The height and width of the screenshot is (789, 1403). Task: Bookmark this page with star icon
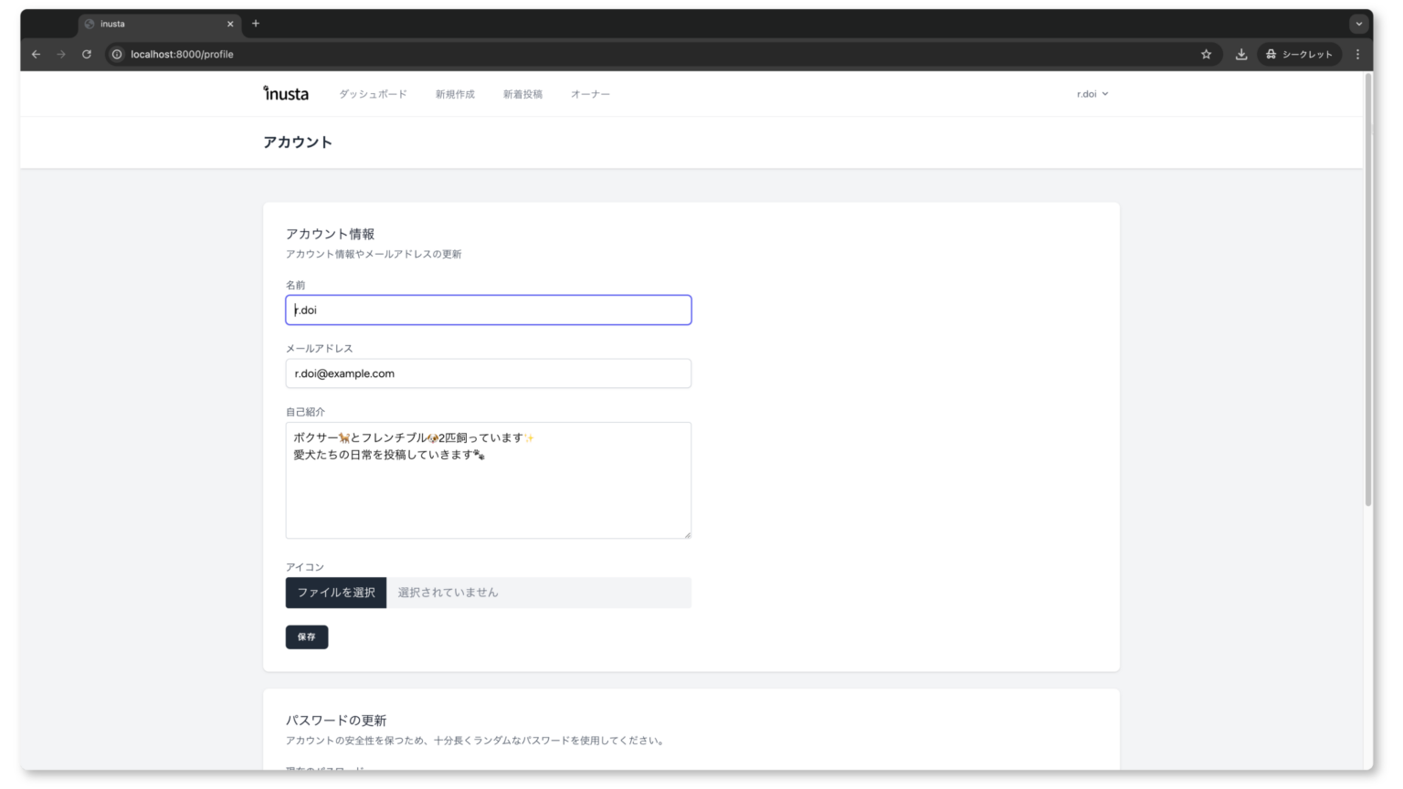tap(1206, 55)
